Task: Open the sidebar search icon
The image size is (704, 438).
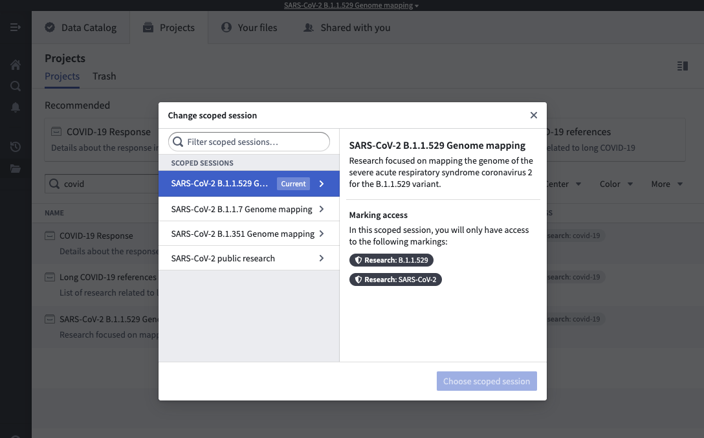Action: tap(16, 85)
